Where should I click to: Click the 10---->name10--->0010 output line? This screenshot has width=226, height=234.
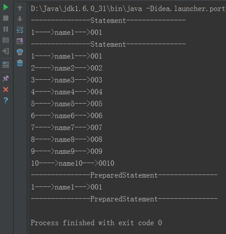[73, 163]
